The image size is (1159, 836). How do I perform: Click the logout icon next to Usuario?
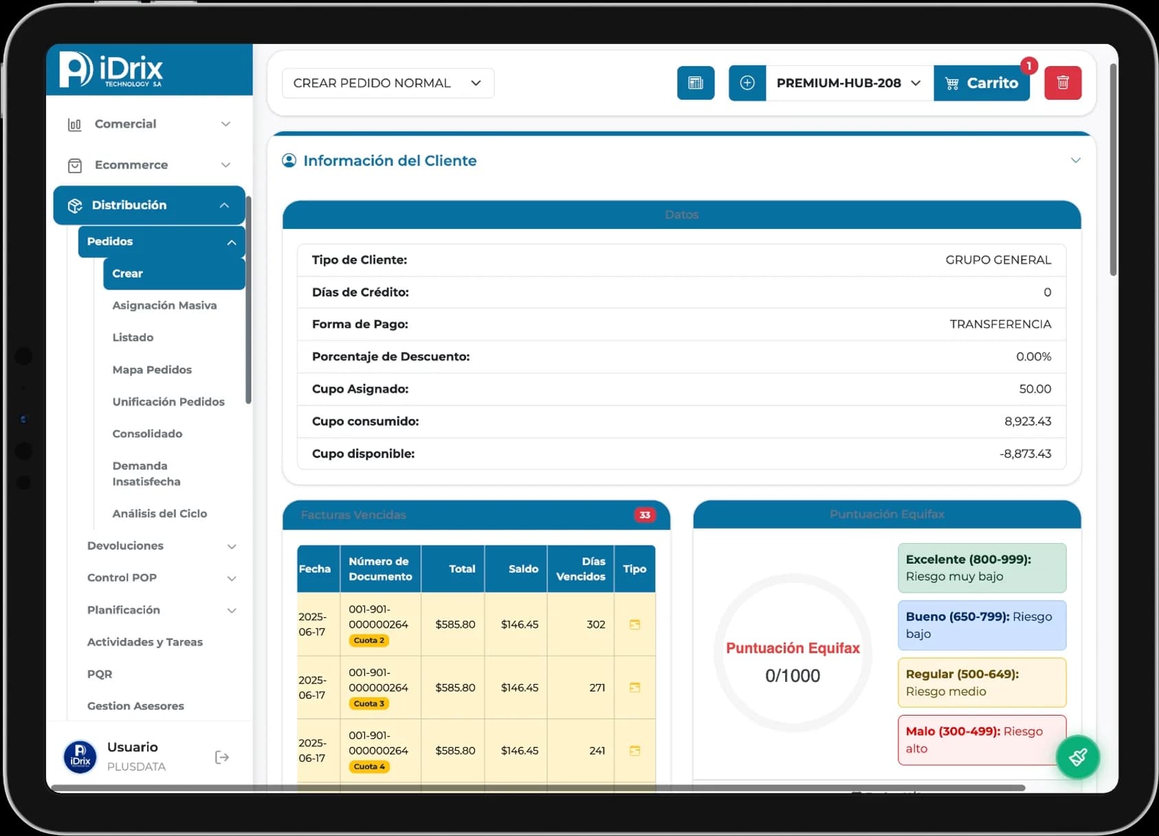222,757
